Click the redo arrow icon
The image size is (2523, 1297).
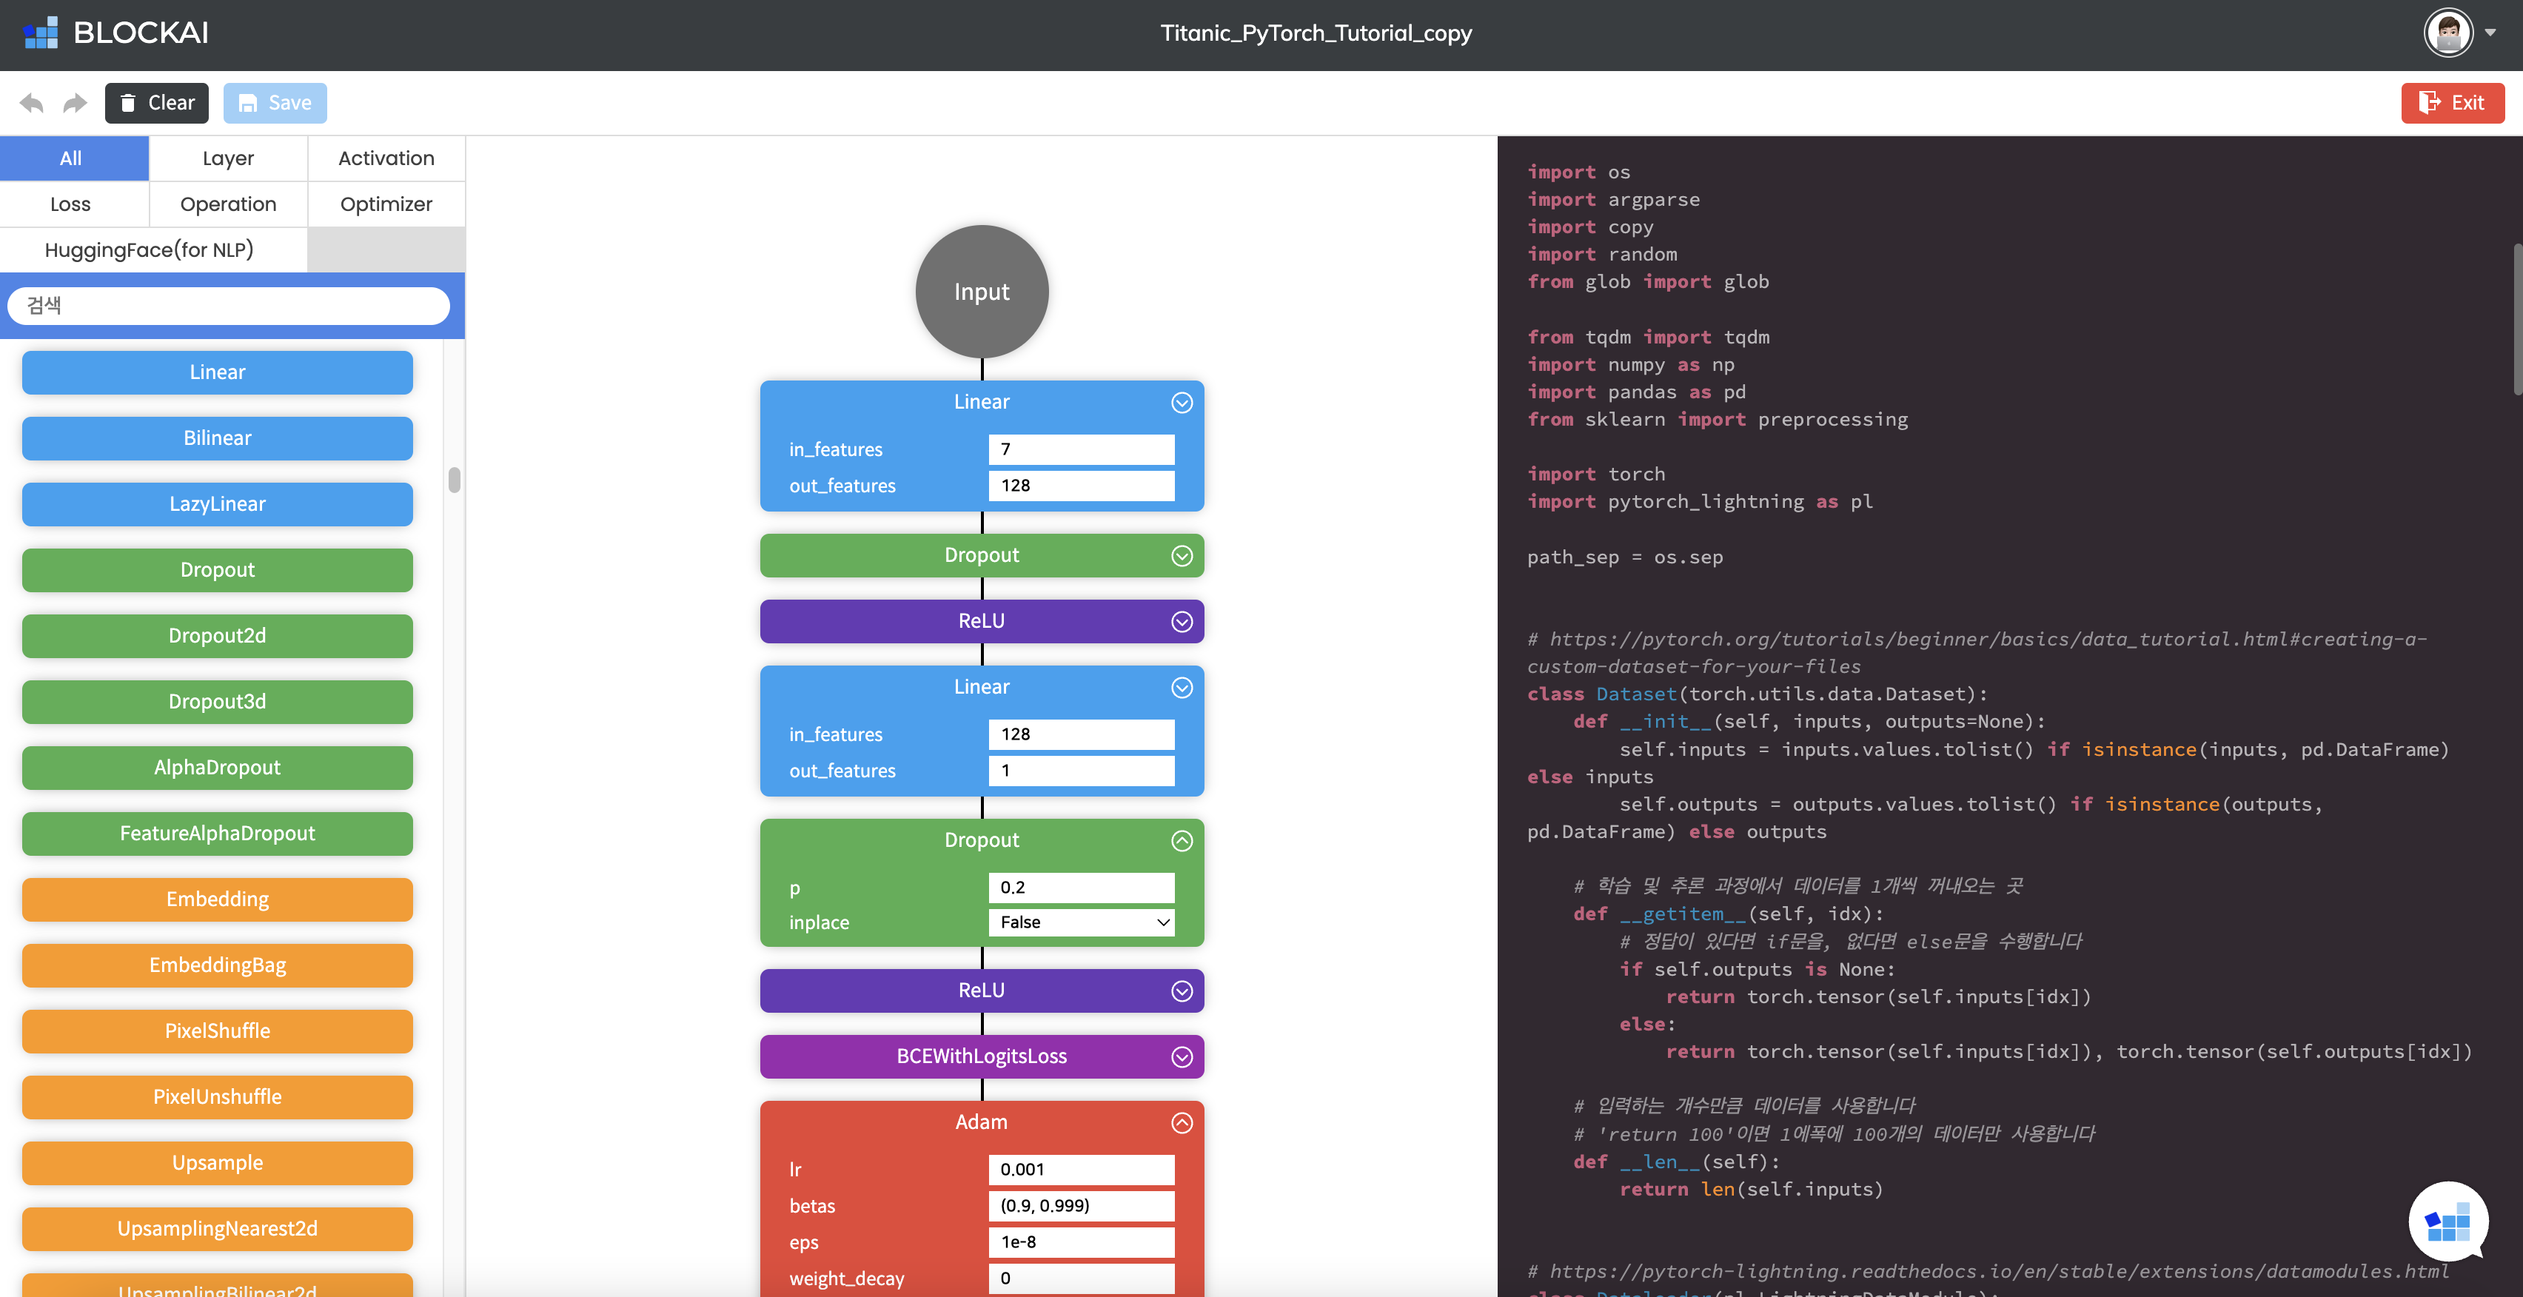pos(75,103)
